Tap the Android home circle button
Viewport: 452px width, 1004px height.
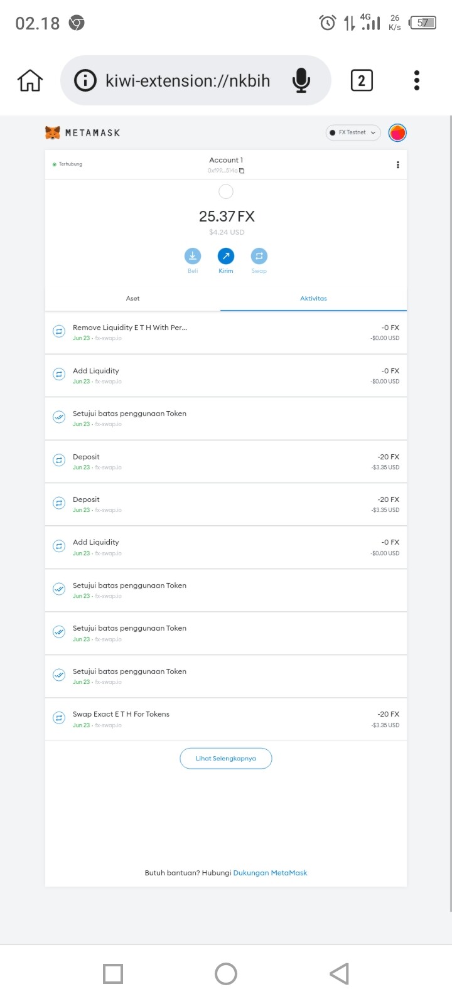[226, 974]
